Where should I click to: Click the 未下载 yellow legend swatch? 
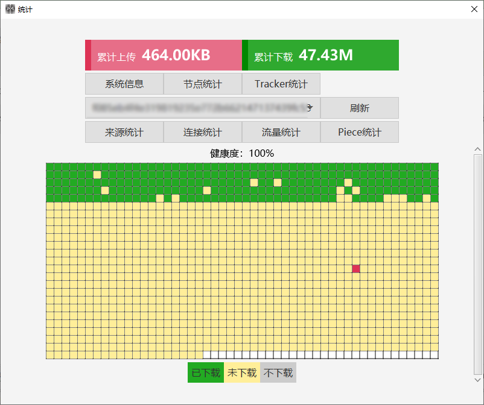242,372
